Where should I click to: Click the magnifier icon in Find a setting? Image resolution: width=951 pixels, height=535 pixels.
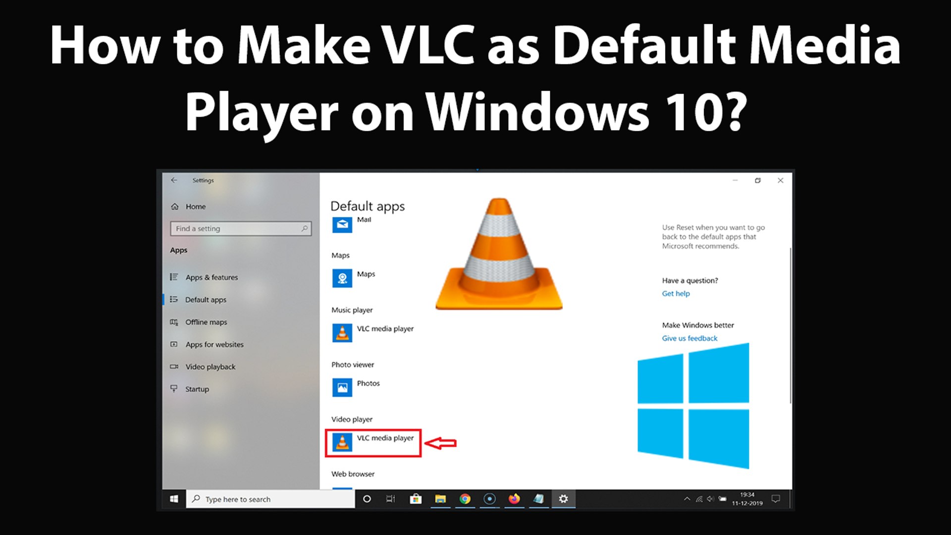pyautogui.click(x=305, y=228)
